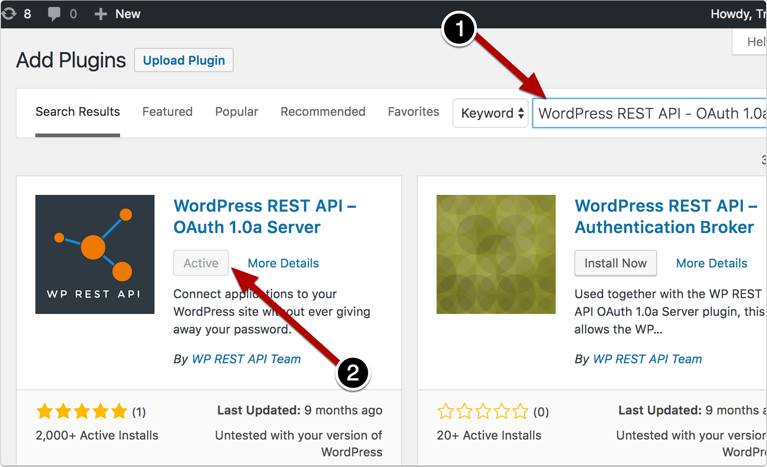Click the updates refresh icon in admin bar
Viewport: 767px width, 467px height.
[9, 13]
